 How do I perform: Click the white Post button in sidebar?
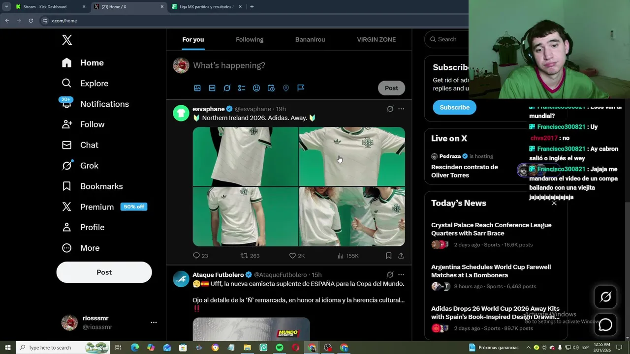[104, 272]
